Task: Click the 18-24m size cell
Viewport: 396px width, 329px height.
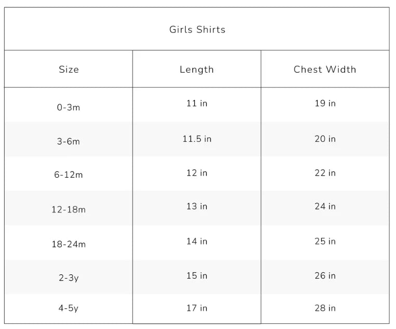Action: [x=69, y=244]
